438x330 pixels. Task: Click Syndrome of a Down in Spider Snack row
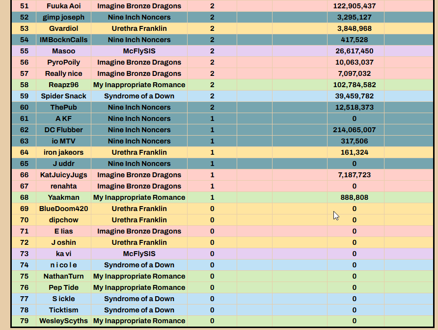tap(139, 96)
